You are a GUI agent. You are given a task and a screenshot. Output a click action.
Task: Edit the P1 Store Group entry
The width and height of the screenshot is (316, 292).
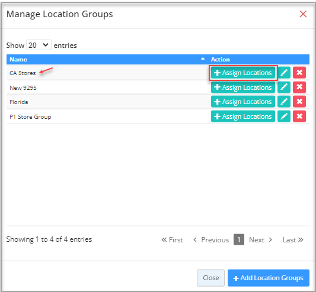pos(284,116)
